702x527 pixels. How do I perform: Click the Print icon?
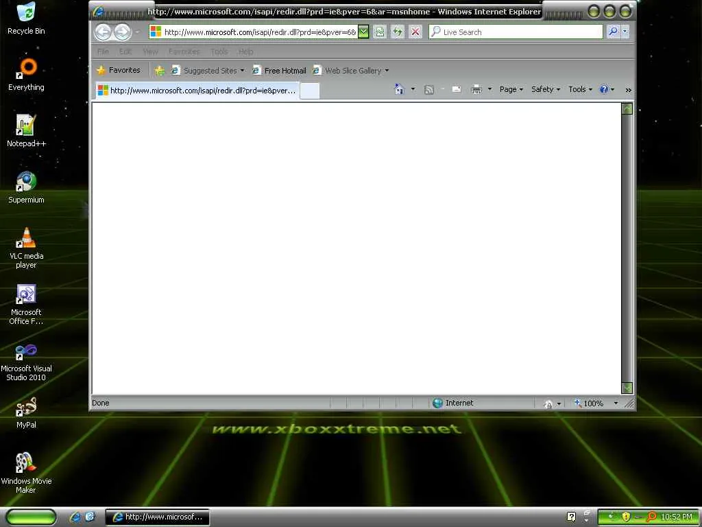point(476,90)
